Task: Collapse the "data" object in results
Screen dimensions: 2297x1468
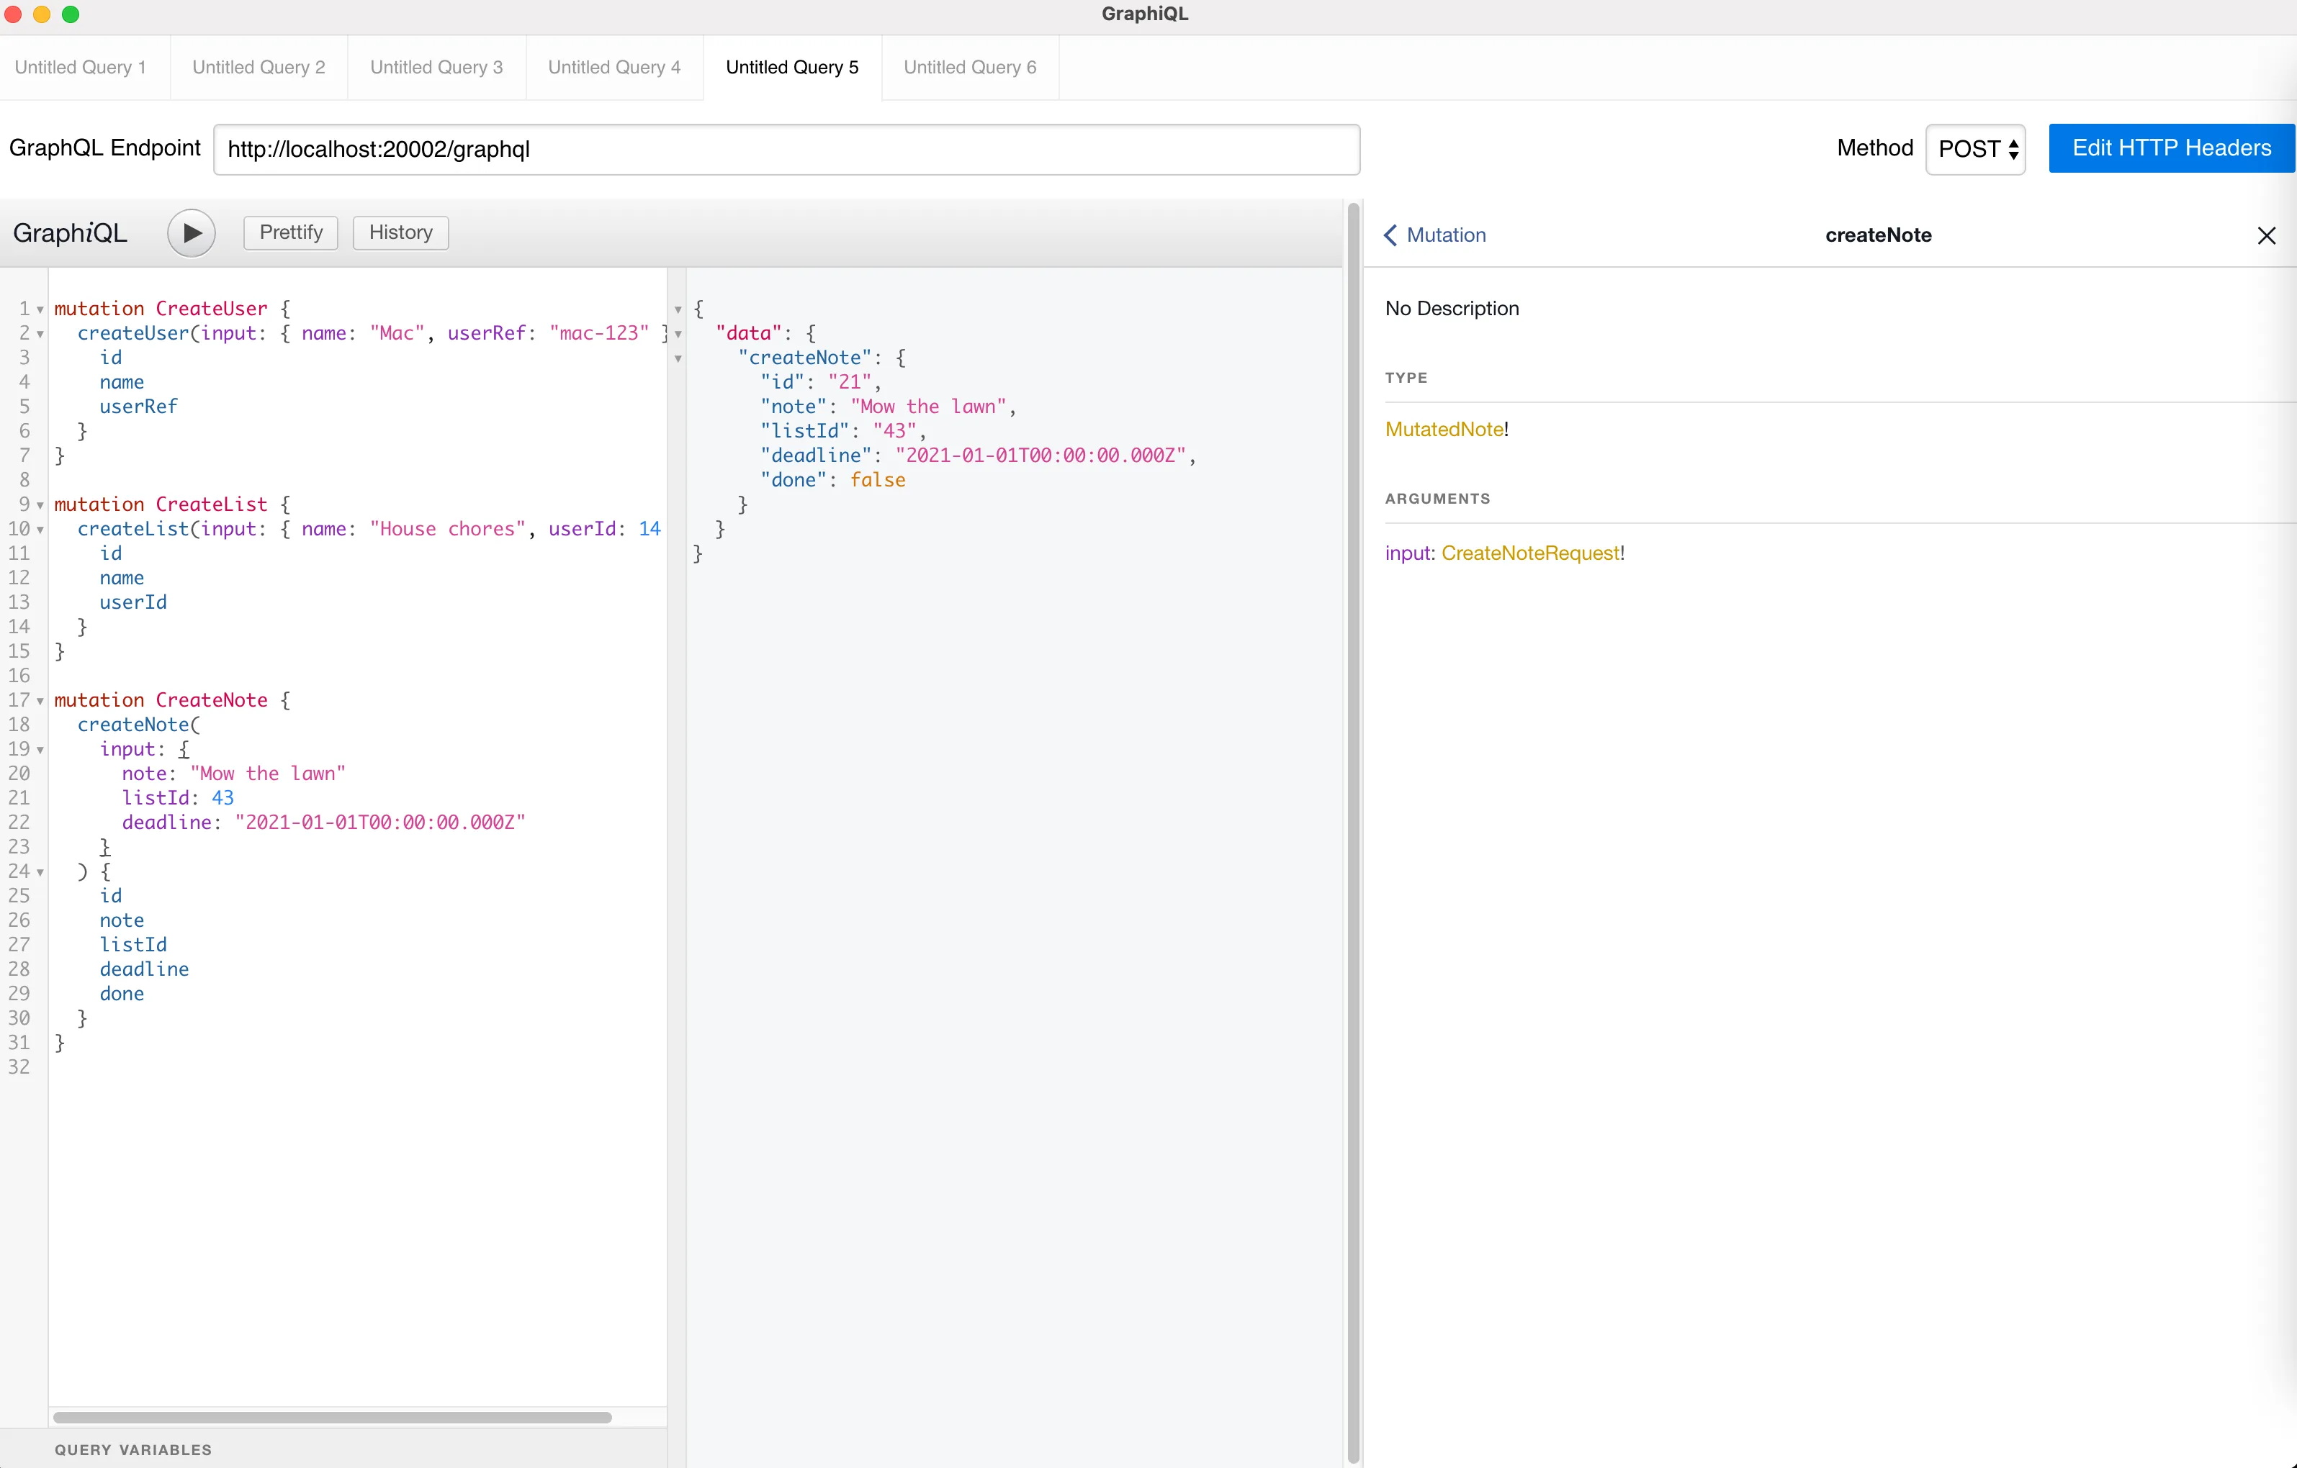Action: click(x=678, y=334)
